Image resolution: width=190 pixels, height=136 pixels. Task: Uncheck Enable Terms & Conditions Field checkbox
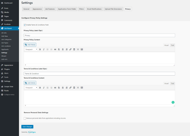point(25,25)
